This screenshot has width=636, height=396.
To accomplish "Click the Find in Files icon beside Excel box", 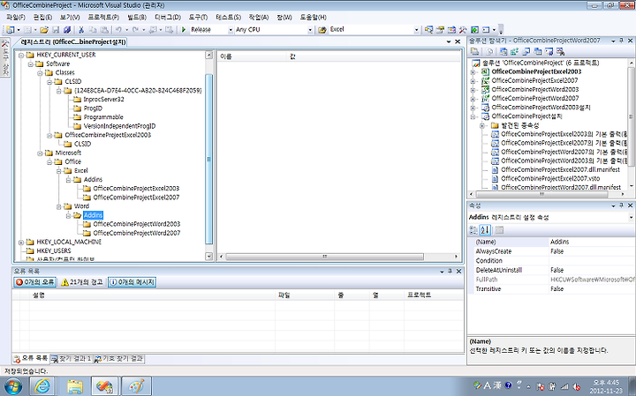I will pos(322,30).
